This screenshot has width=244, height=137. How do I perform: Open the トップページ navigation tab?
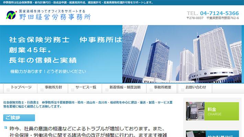(21, 87)
